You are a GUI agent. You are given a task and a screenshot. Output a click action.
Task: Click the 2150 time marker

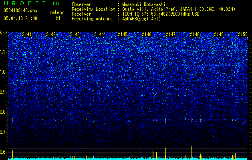click(x=243, y=34)
